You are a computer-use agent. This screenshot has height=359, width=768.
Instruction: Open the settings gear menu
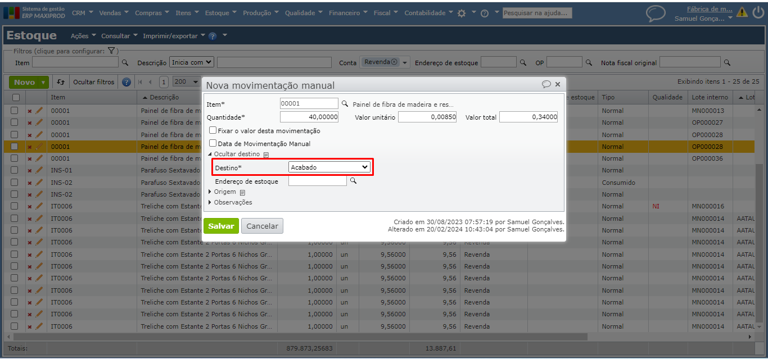[x=462, y=13]
